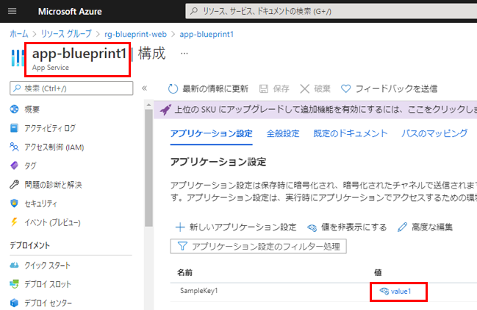The image size is (477, 310).
Task: Open 問題の診断と解決 in the sidebar
Action: [53, 185]
